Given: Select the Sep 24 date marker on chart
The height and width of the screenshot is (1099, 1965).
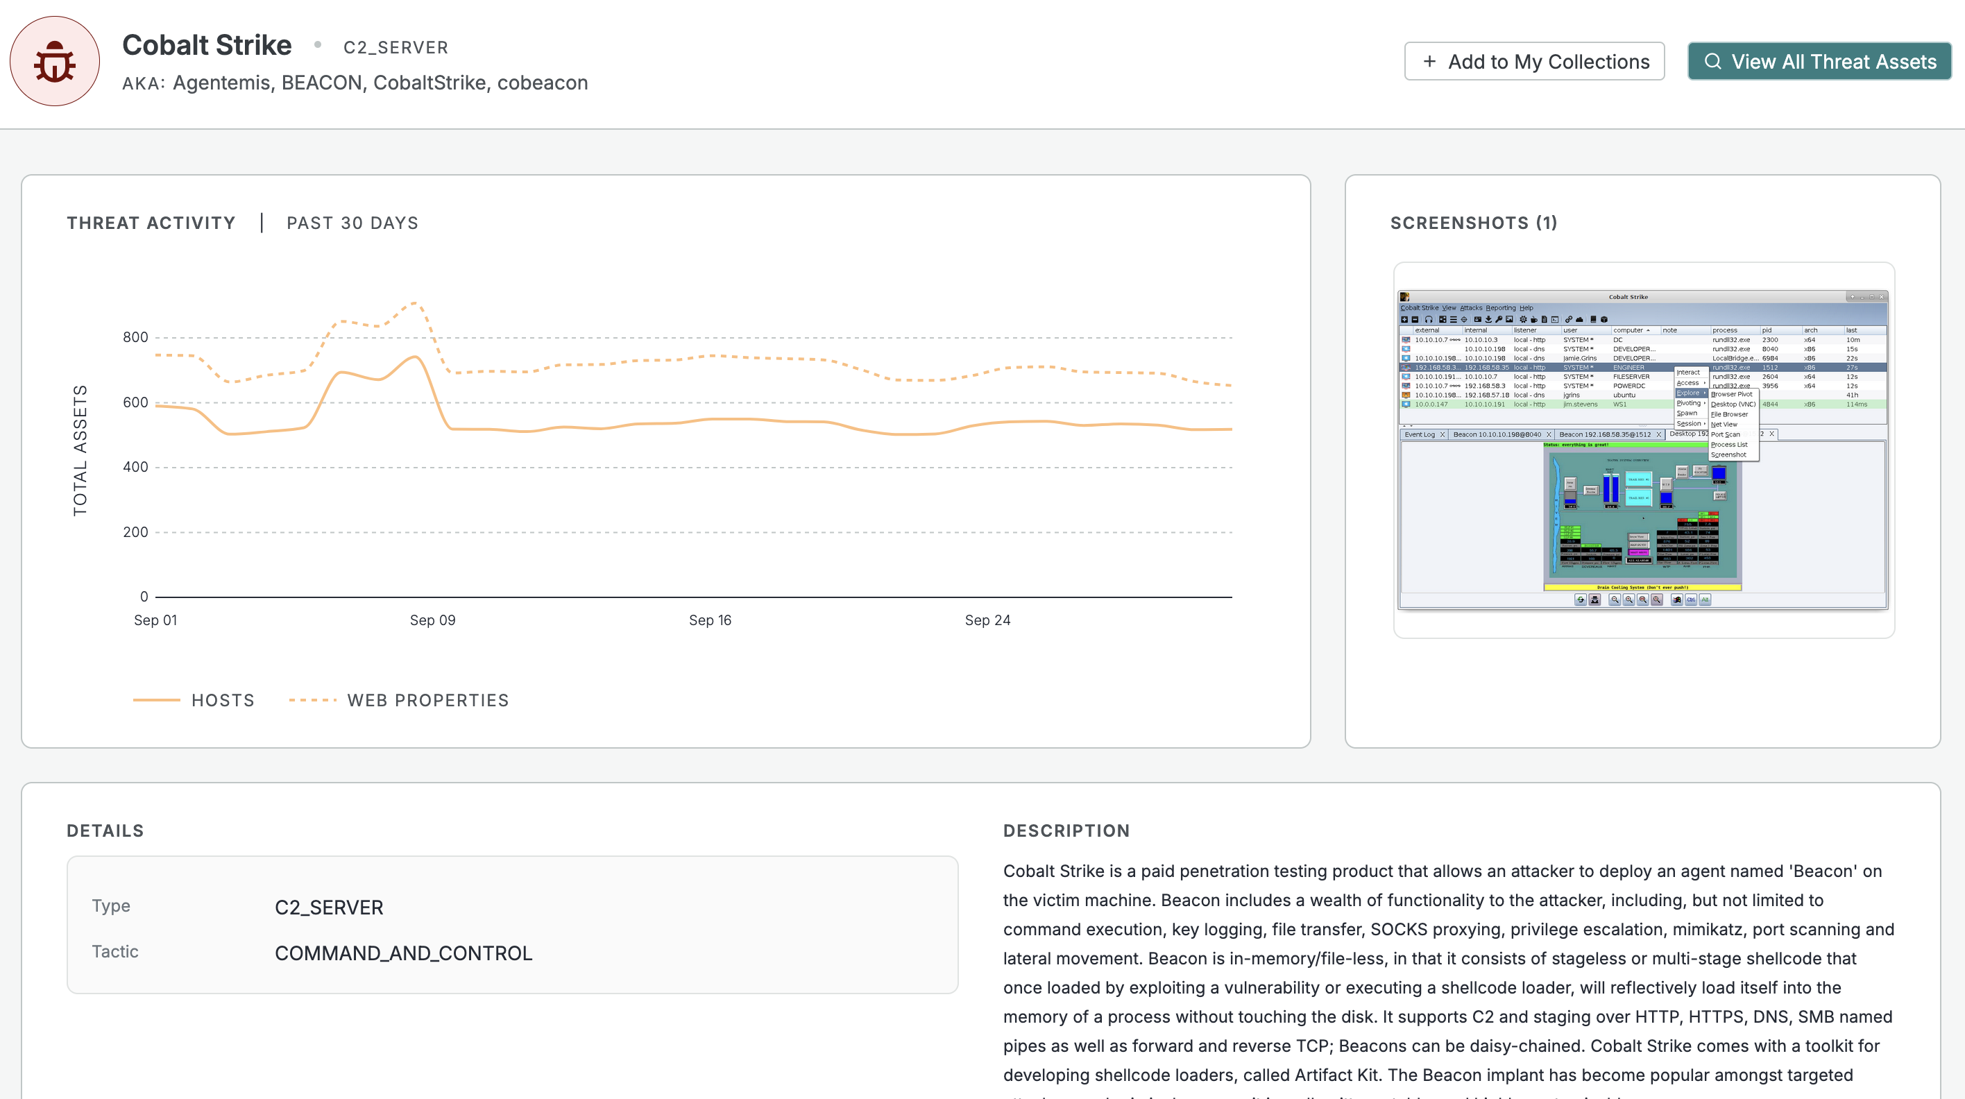Looking at the screenshot, I should click(x=987, y=620).
